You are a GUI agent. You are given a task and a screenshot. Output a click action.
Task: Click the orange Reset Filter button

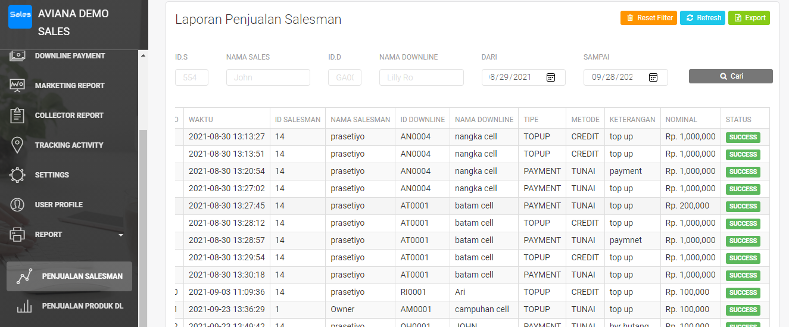(x=648, y=18)
